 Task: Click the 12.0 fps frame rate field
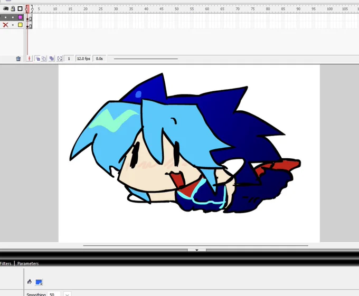click(x=83, y=59)
